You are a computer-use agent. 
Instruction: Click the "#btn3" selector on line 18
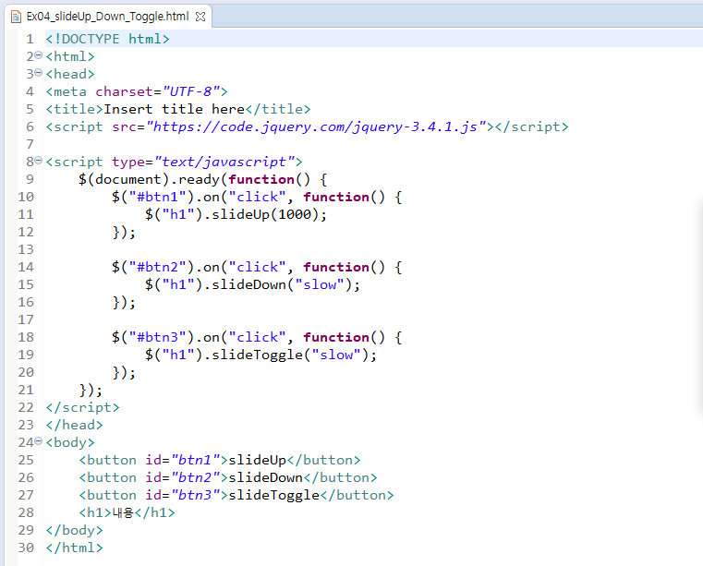tap(157, 337)
